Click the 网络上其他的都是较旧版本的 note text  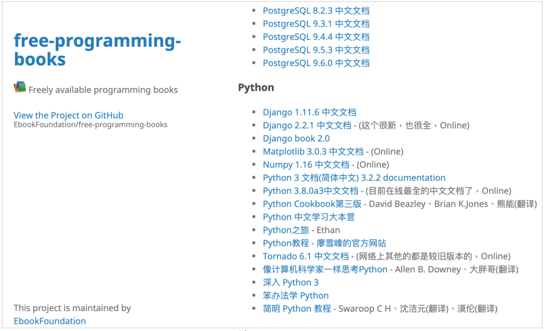pos(415,256)
